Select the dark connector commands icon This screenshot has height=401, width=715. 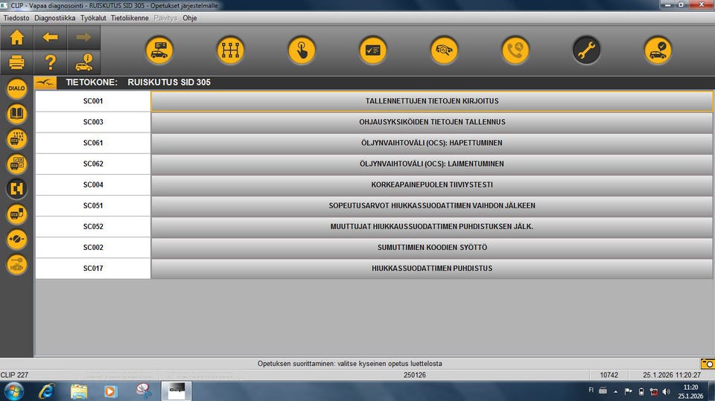point(16,189)
